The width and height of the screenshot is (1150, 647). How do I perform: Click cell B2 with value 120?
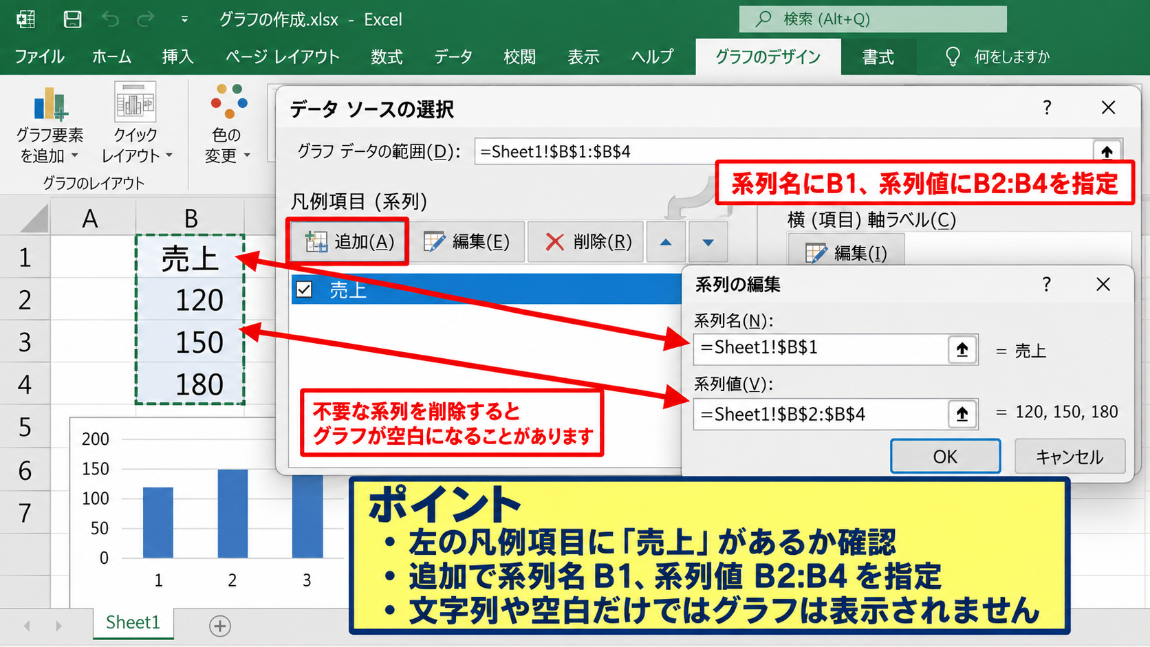coord(191,300)
